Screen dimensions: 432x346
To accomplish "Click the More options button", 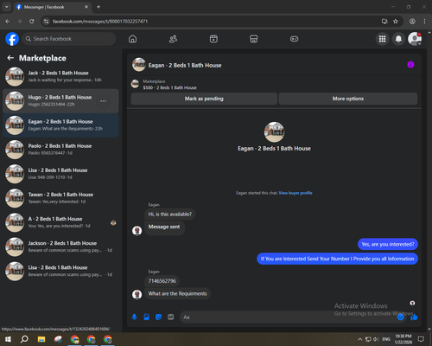I will tap(348, 99).
